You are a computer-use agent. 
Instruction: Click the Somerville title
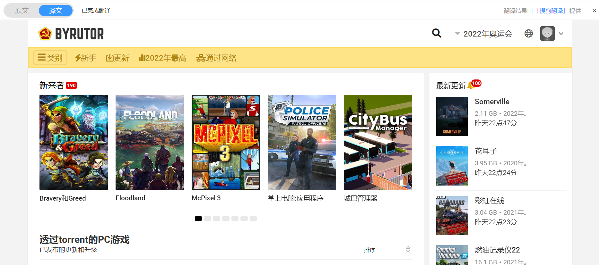coord(492,102)
